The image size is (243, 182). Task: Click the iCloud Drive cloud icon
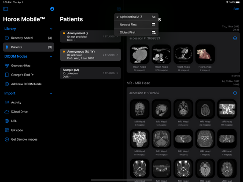tap(7, 112)
